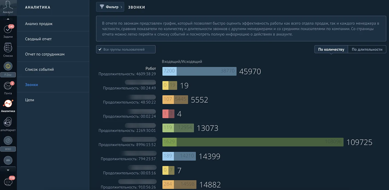Open the Lists section icon
This screenshot has height=190, width=389.
point(8,48)
